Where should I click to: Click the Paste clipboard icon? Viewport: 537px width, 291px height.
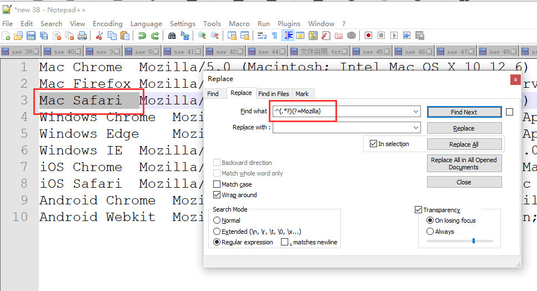pos(125,36)
